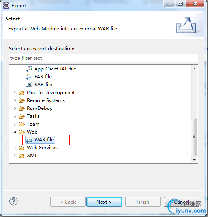Choose the RAR file export icon

coord(29,85)
